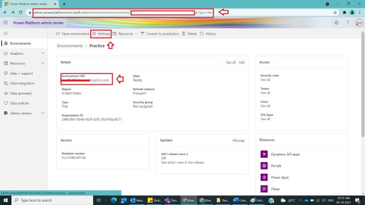Open new browser tab

click(x=64, y=4)
